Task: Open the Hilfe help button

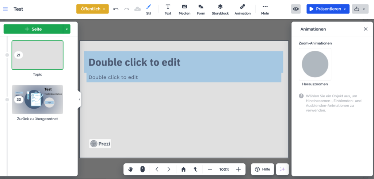Action: pyautogui.click(x=263, y=169)
